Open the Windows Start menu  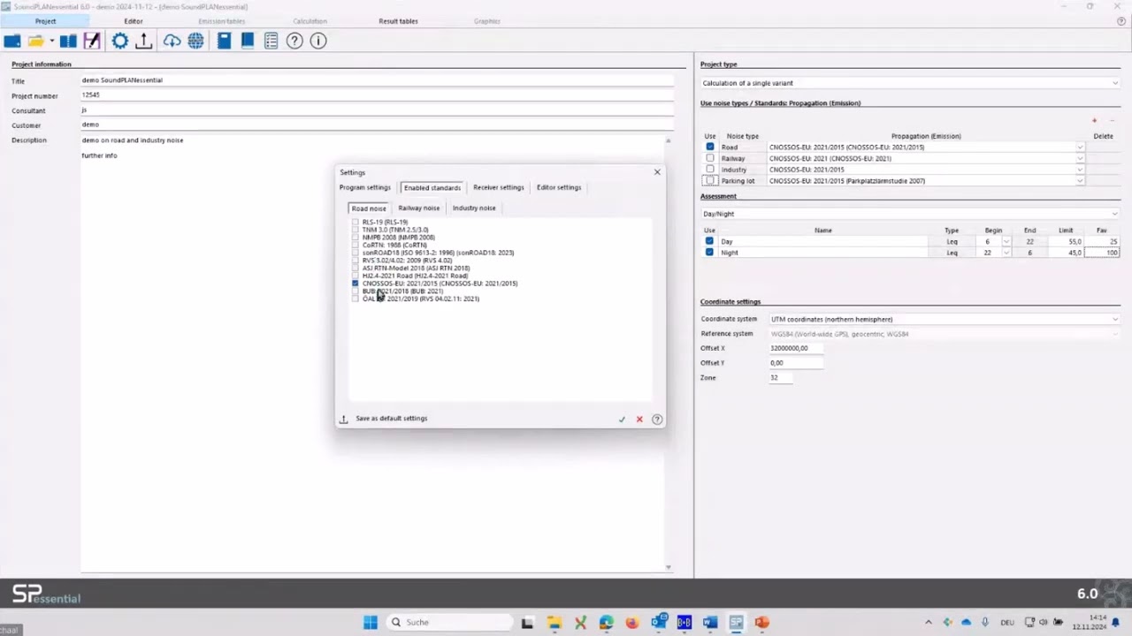pos(371,623)
